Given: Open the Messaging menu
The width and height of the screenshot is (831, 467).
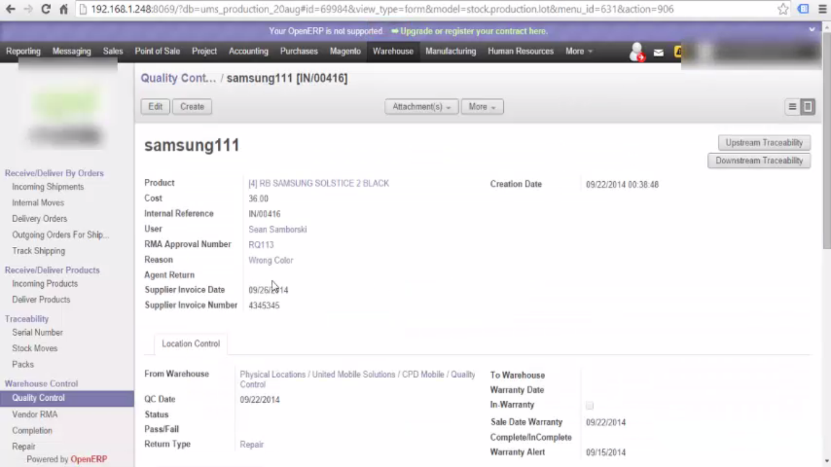Looking at the screenshot, I should (72, 51).
